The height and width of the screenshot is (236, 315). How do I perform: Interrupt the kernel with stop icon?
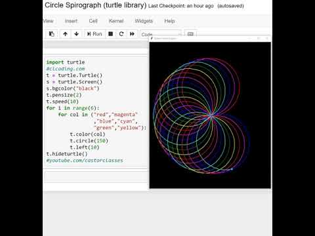click(111, 34)
